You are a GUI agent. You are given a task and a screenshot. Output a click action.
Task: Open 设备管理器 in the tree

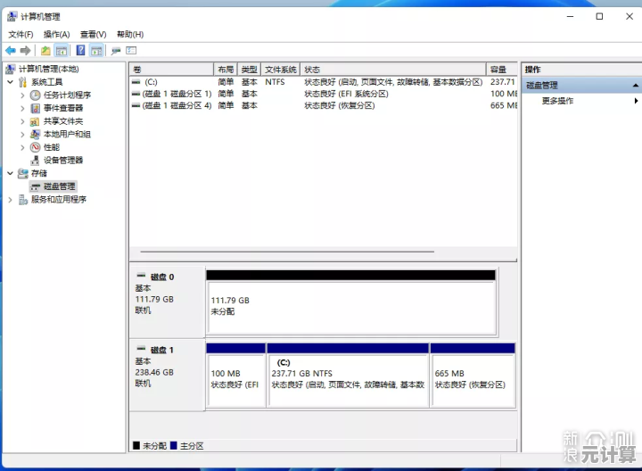62,161
